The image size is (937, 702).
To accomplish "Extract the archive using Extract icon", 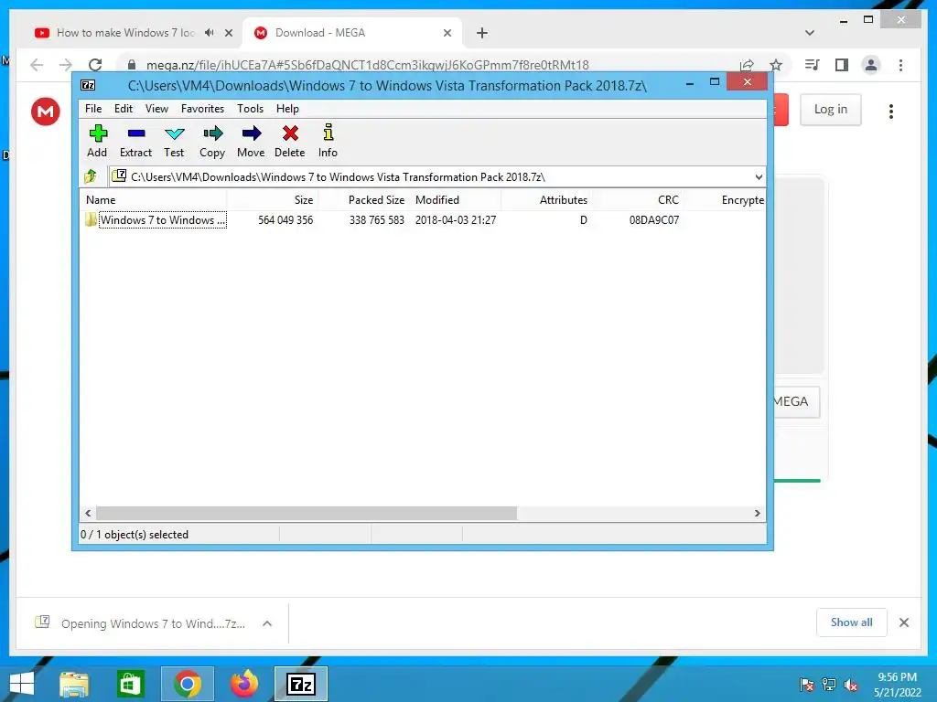I will coord(135,142).
